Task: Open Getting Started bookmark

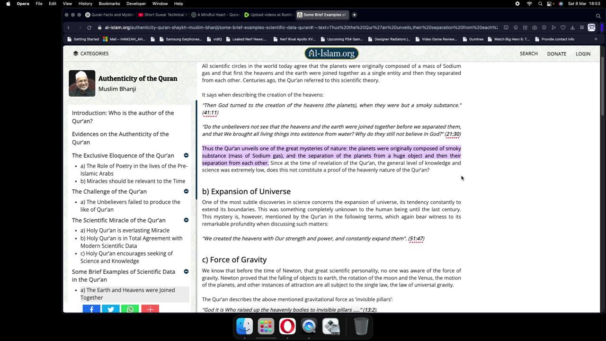Action: tap(83, 39)
